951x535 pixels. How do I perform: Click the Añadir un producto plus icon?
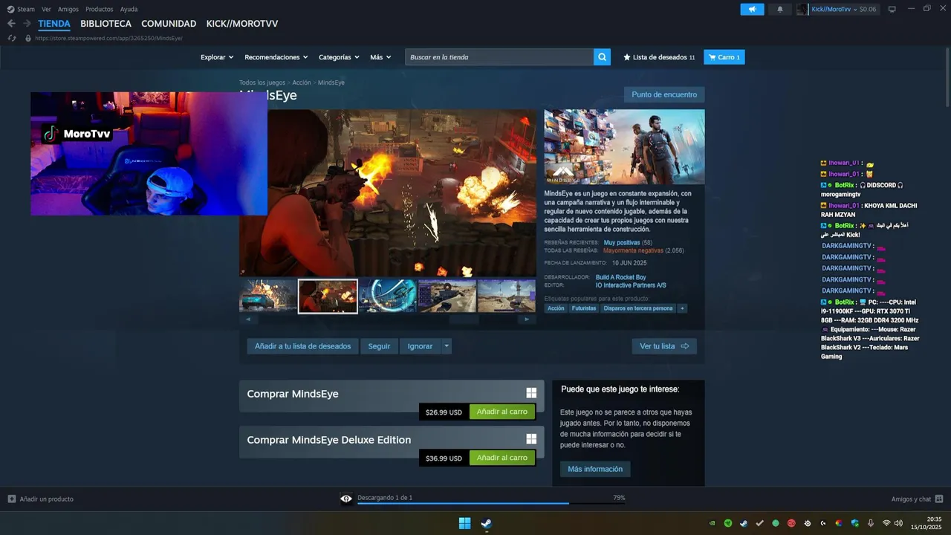coord(11,499)
